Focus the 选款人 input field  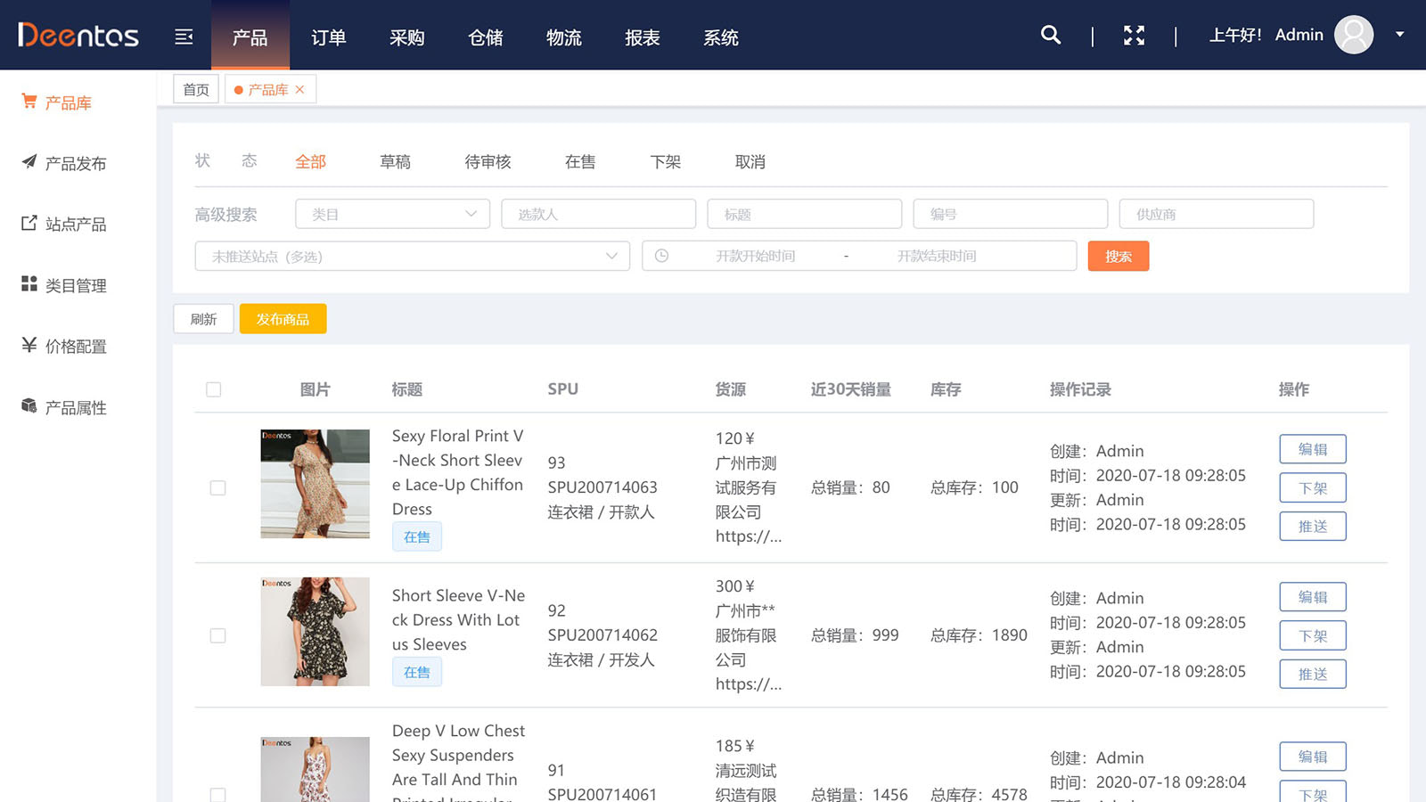point(599,214)
